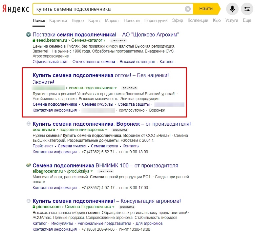This screenshot has width=255, height=234.
Task: Open Семена кукурузы sitelink
Action: (97, 104)
